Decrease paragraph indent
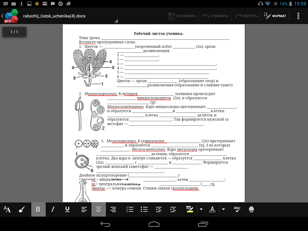 click(159, 209)
